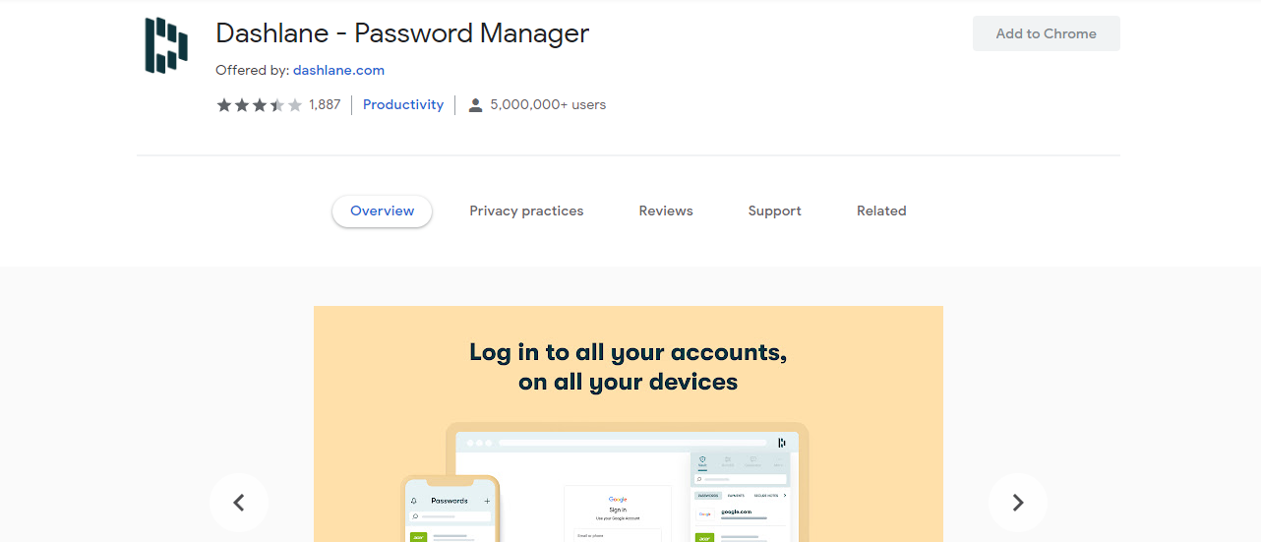This screenshot has width=1261, height=542.
Task: Go to the next screenshot with the right arrow
Action: pyautogui.click(x=1018, y=503)
